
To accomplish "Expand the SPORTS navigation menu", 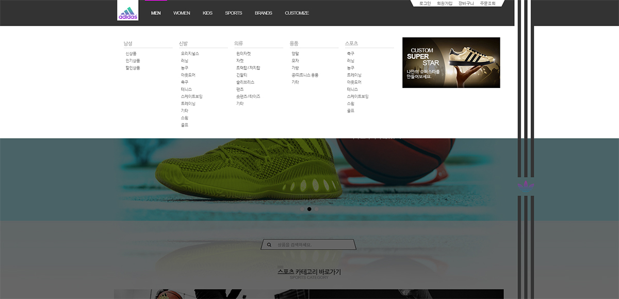I will pyautogui.click(x=233, y=13).
